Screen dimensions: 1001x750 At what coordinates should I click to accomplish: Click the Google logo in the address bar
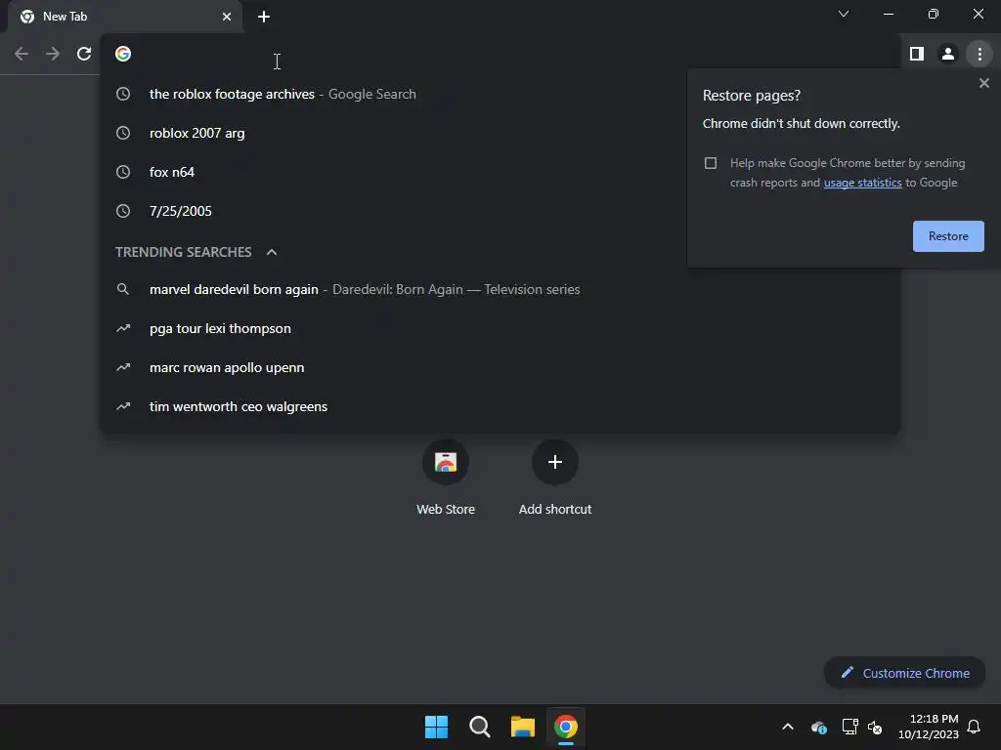click(x=123, y=54)
